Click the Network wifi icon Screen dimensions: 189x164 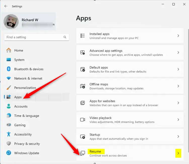(x=9, y=78)
